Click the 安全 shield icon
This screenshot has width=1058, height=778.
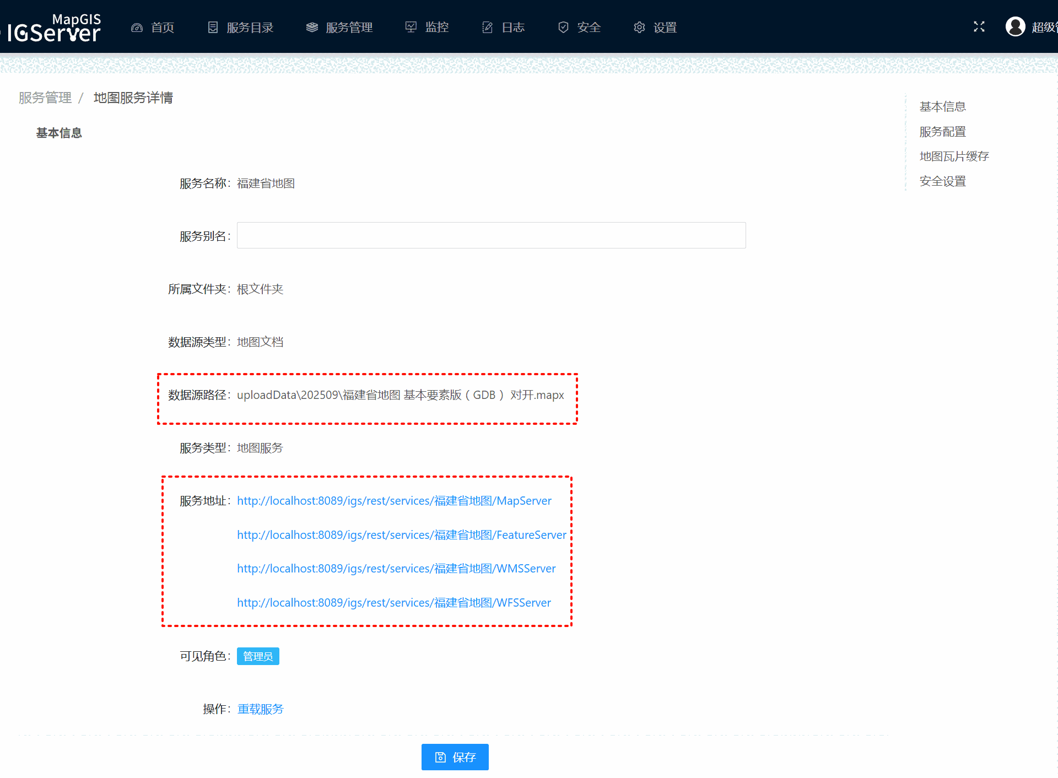click(563, 28)
